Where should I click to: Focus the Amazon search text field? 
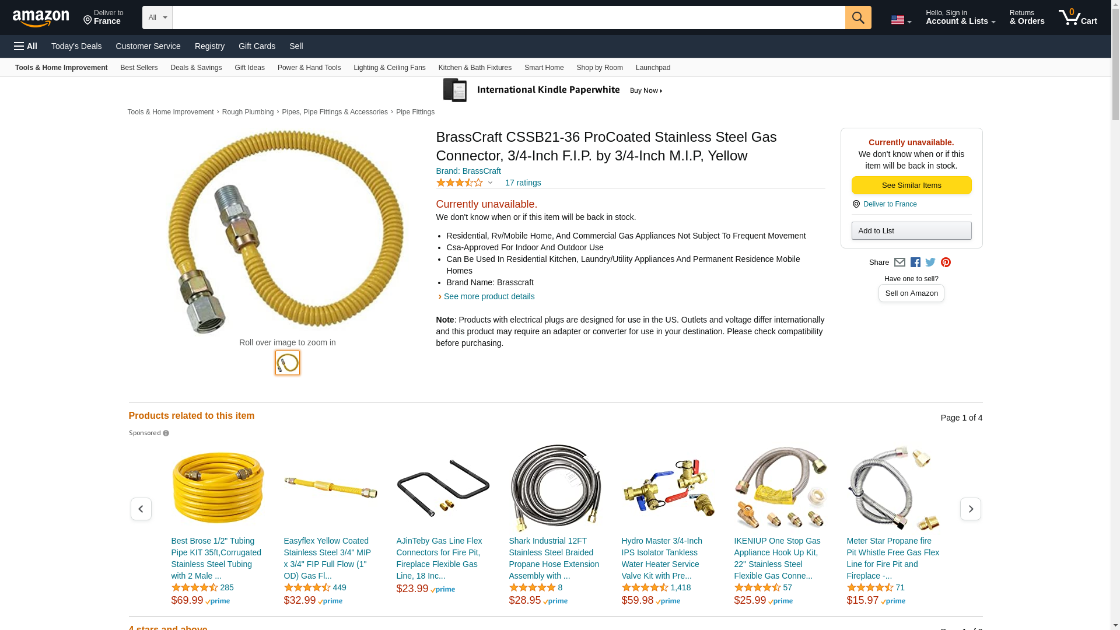tap(508, 17)
